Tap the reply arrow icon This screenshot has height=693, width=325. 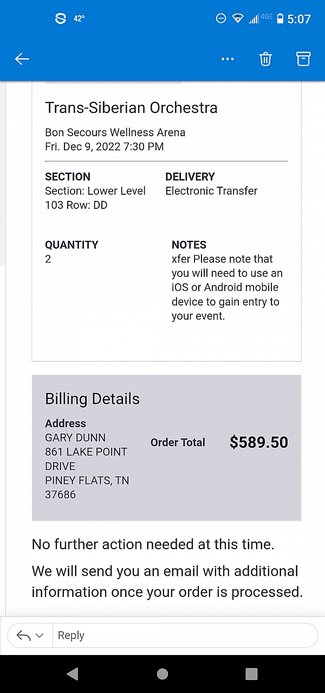(23, 635)
